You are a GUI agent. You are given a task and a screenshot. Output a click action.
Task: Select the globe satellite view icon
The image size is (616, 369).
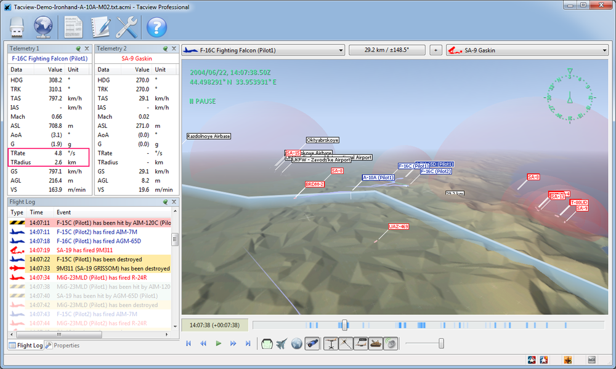click(297, 344)
